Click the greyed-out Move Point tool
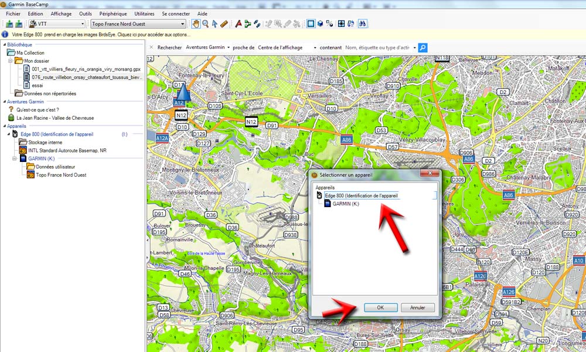Viewport: 586px width, 352px height. (x=278, y=24)
